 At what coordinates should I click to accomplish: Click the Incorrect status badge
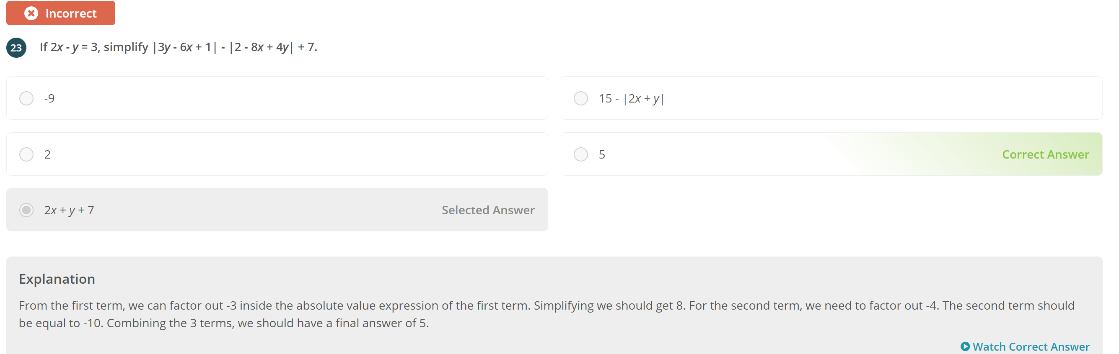click(60, 13)
